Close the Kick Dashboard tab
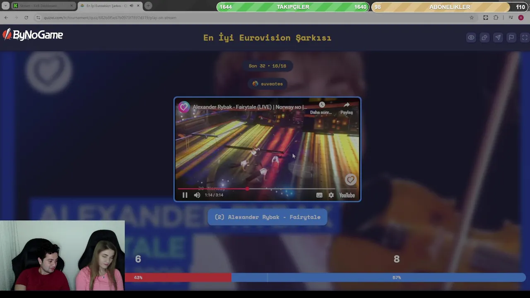This screenshot has height=298, width=530. click(72, 6)
